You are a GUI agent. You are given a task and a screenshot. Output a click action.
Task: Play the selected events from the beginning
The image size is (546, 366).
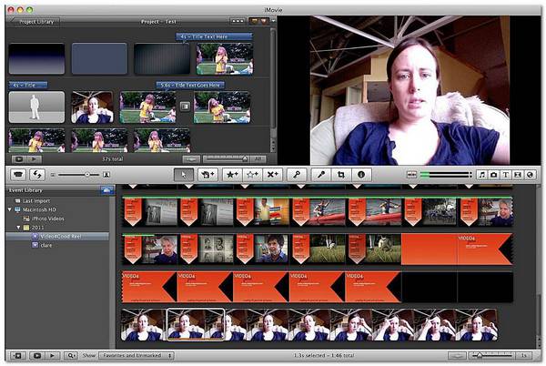pyautogui.click(x=52, y=356)
